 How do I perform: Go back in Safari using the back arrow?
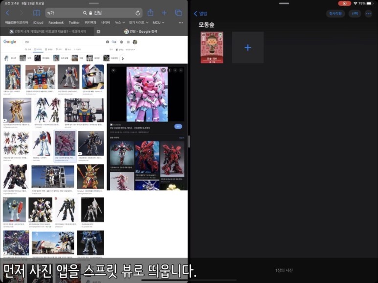(7, 13)
